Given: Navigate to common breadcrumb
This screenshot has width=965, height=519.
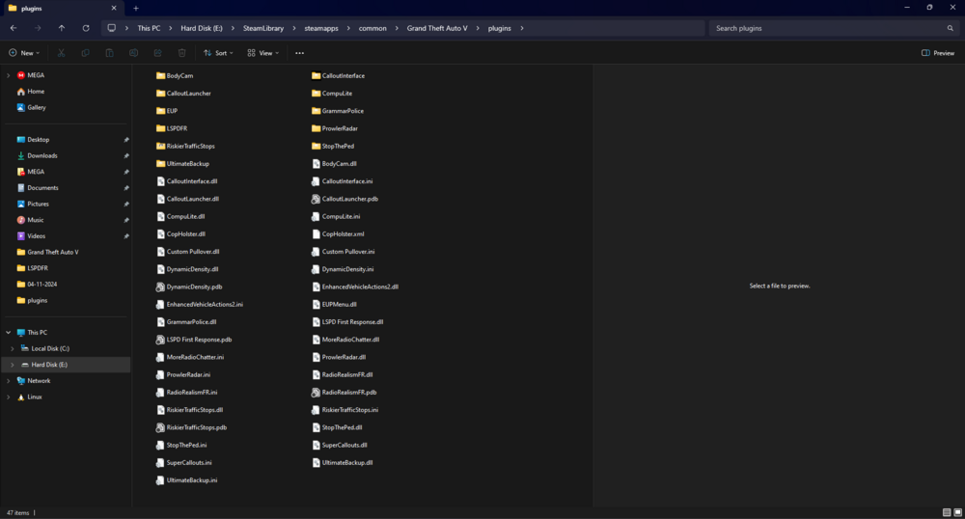Looking at the screenshot, I should pos(372,28).
